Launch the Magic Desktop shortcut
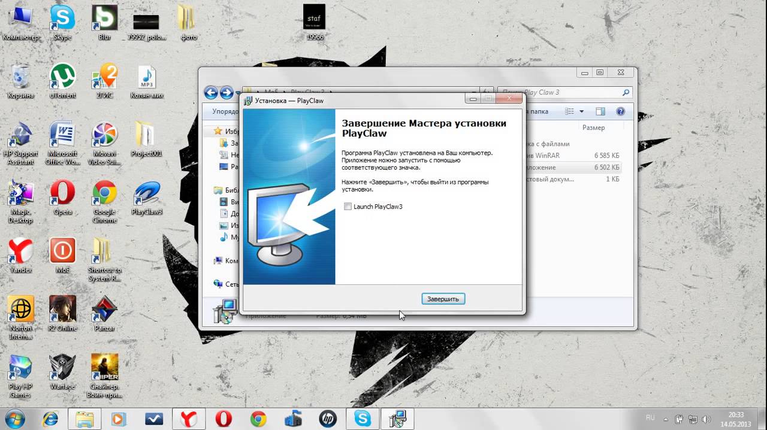Viewport: 767px width, 430px height. point(20,202)
